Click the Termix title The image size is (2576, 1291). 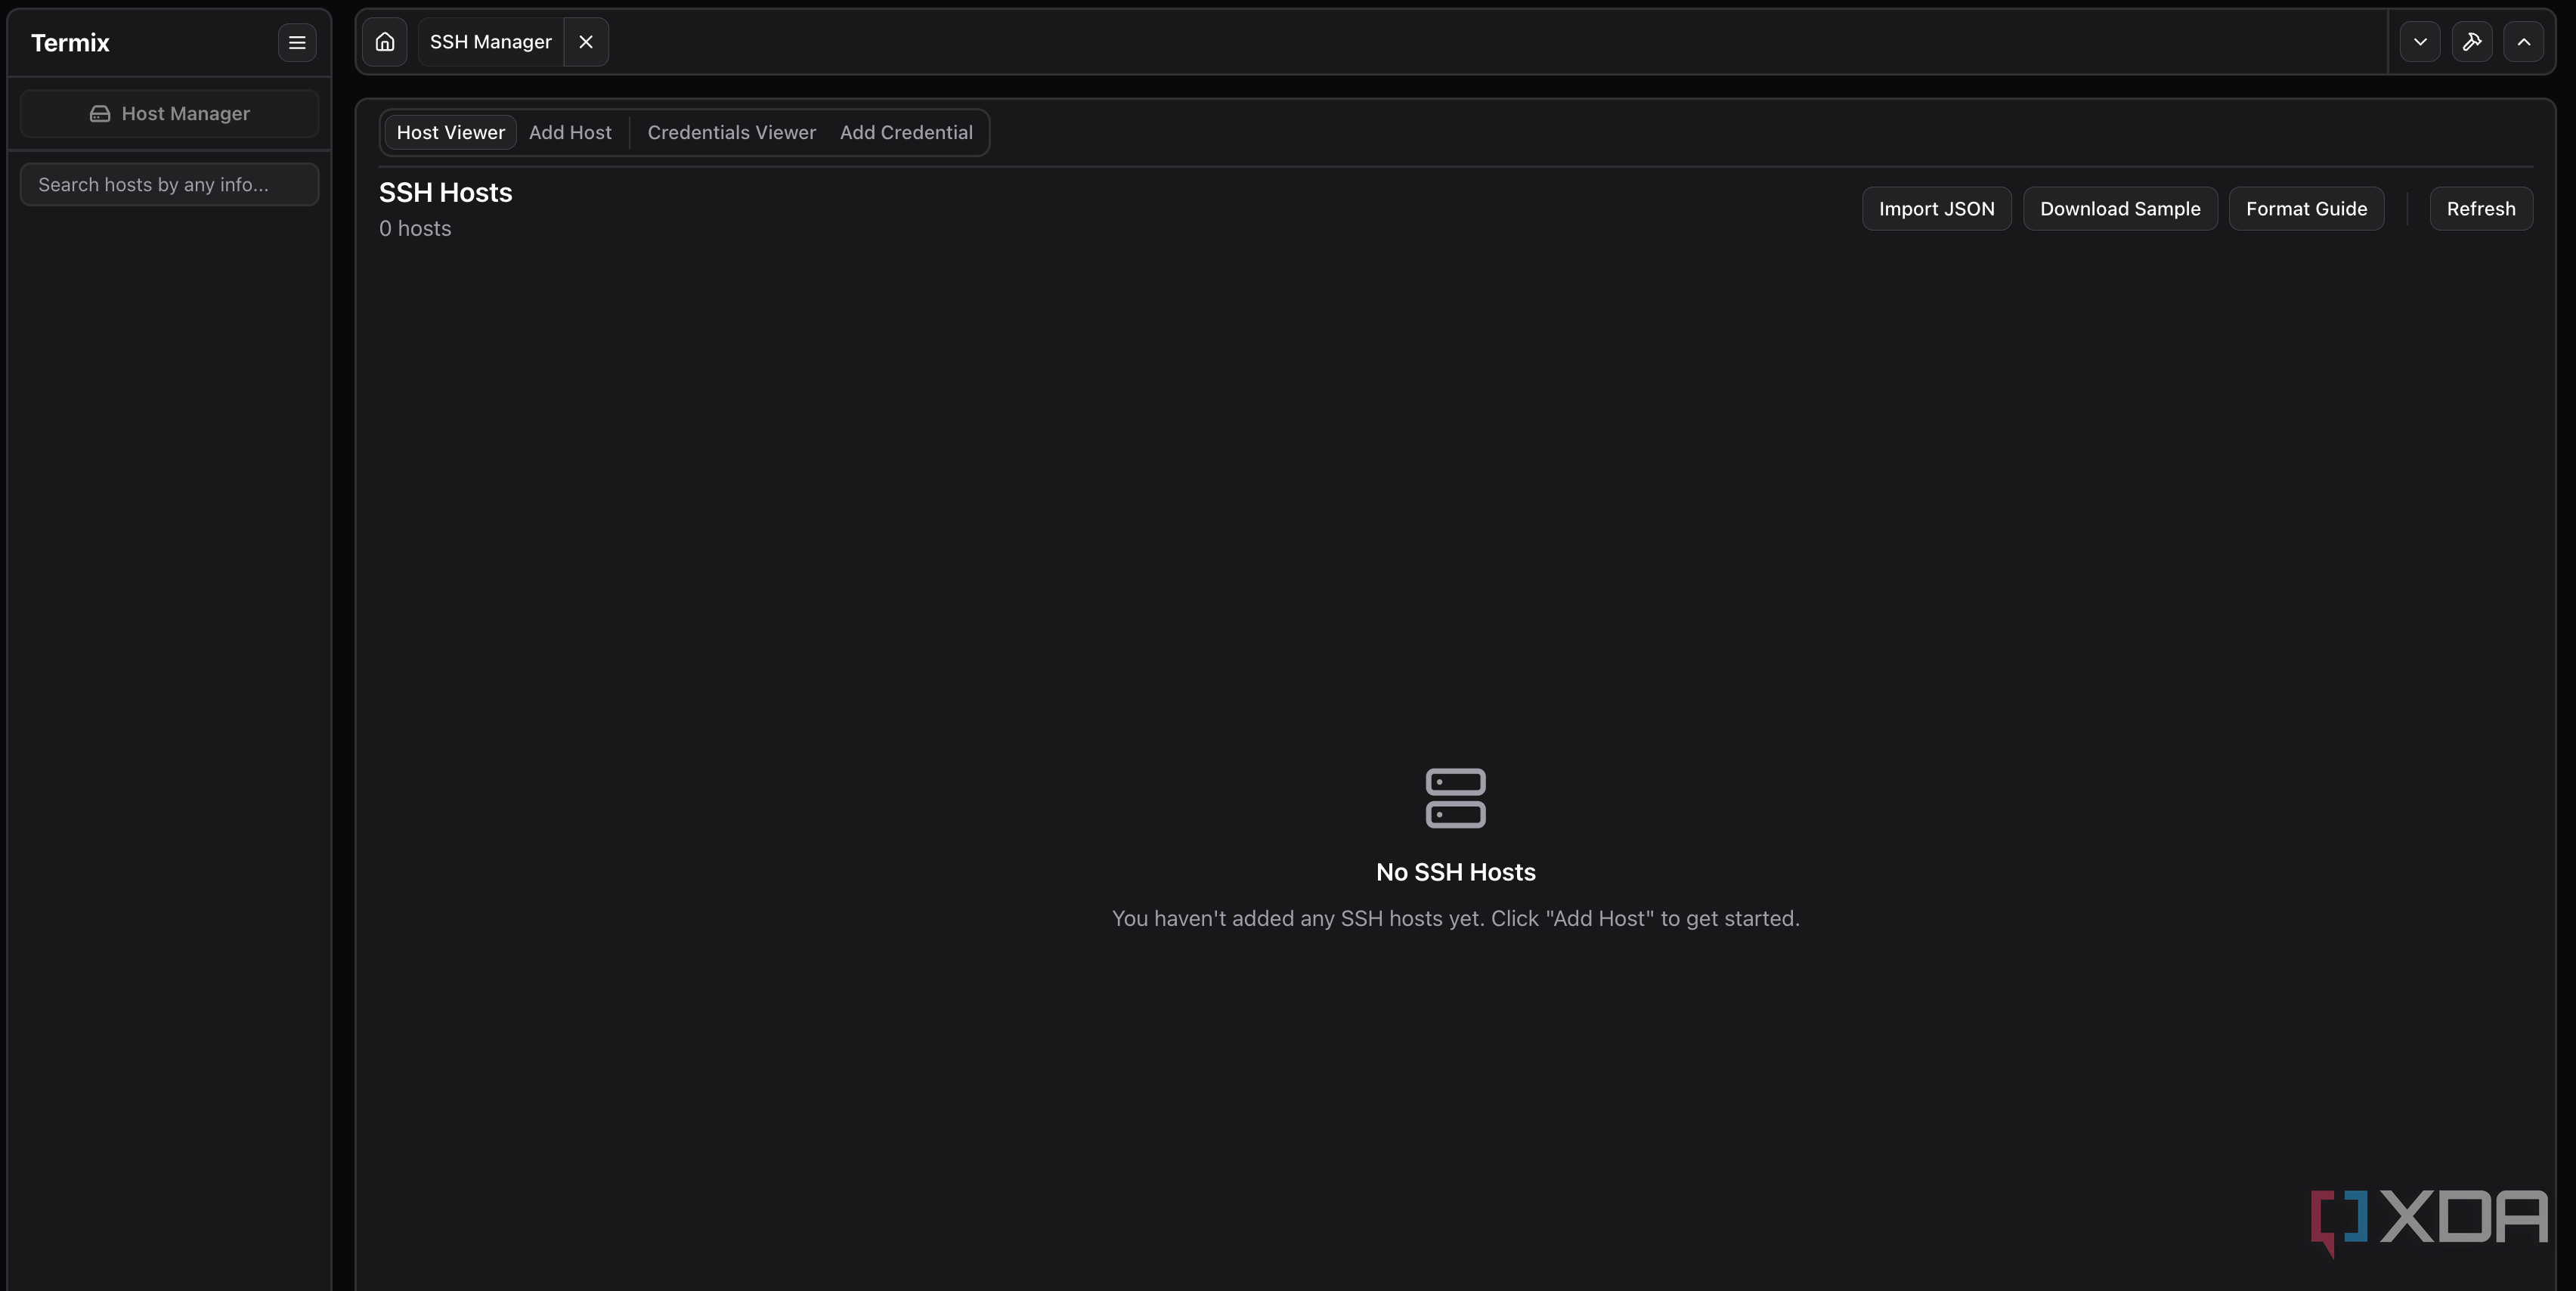[x=70, y=43]
